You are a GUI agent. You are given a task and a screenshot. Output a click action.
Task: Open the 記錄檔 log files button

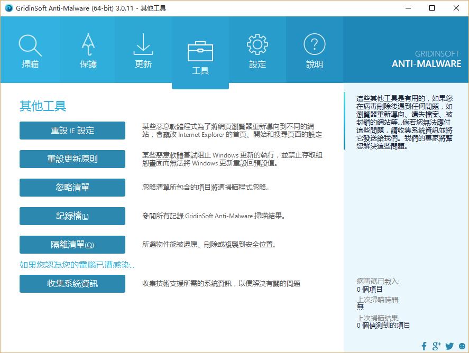point(72,216)
